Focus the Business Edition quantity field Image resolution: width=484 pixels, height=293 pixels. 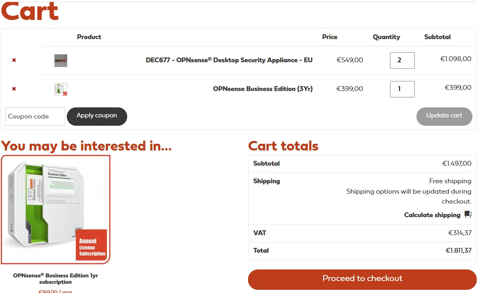pyautogui.click(x=402, y=89)
